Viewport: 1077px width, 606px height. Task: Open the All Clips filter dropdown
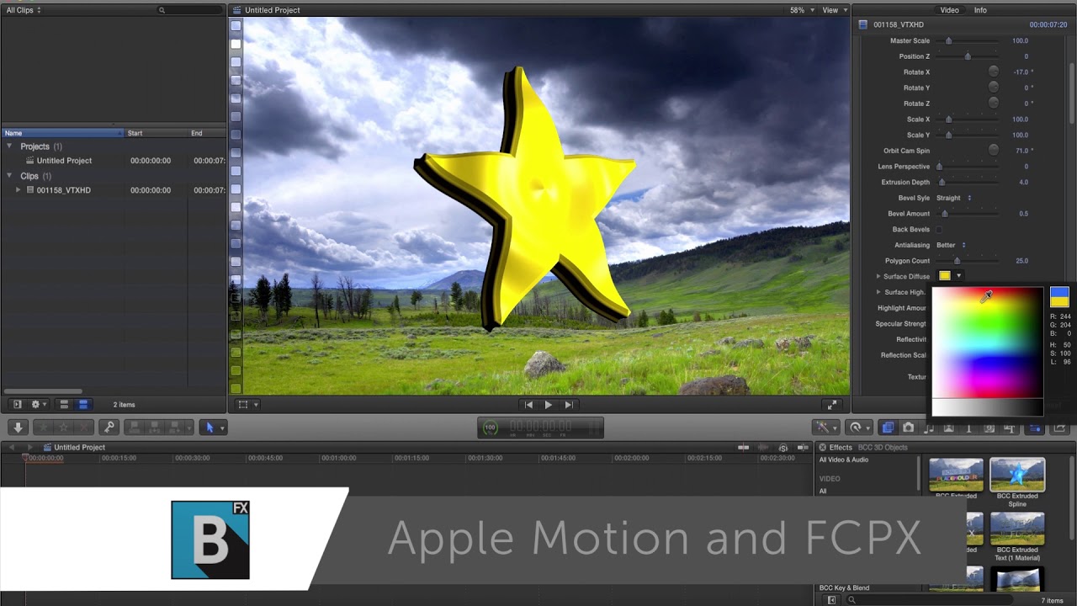click(x=24, y=10)
